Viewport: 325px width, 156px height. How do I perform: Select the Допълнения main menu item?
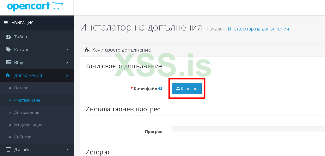pyautogui.click(x=37, y=75)
